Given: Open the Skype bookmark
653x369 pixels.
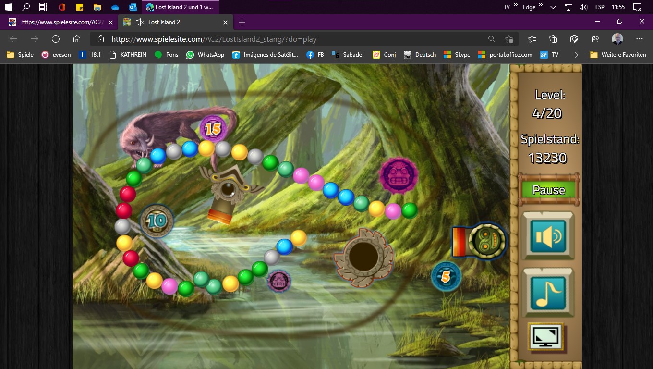Looking at the screenshot, I should point(457,55).
